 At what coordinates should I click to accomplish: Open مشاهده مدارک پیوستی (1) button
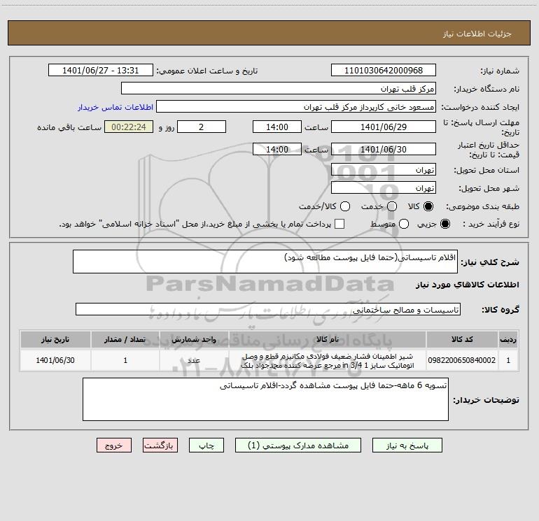[298, 445]
